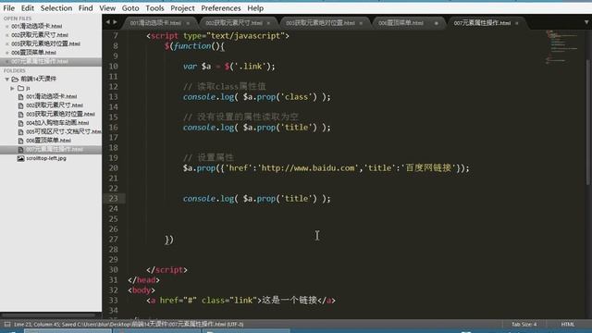Close 003获取元素绝对位置.html in Open Files list
Viewport: 592px width, 333px height.
(6, 43)
